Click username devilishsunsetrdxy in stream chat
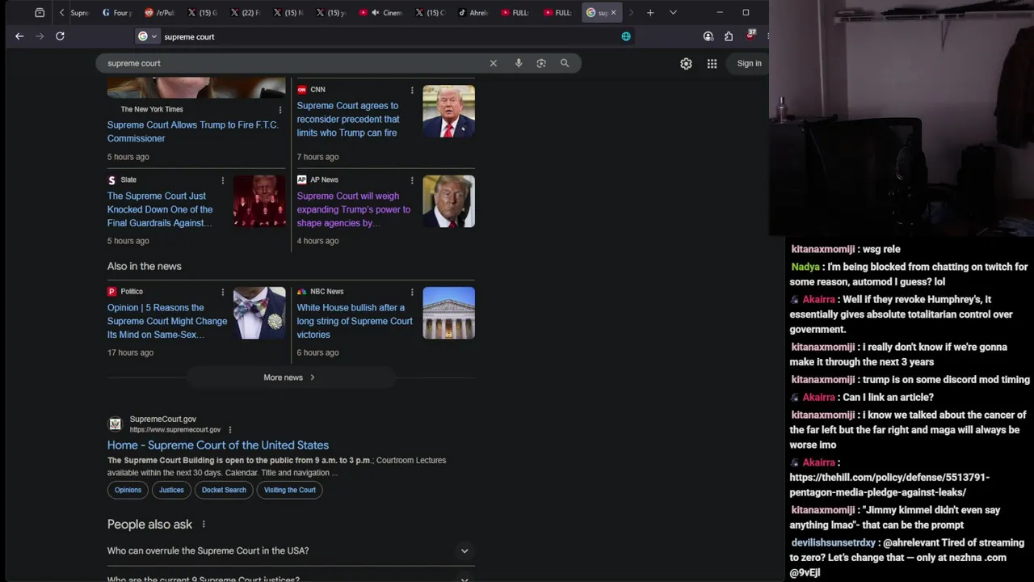This screenshot has height=582, width=1034. coord(833,543)
